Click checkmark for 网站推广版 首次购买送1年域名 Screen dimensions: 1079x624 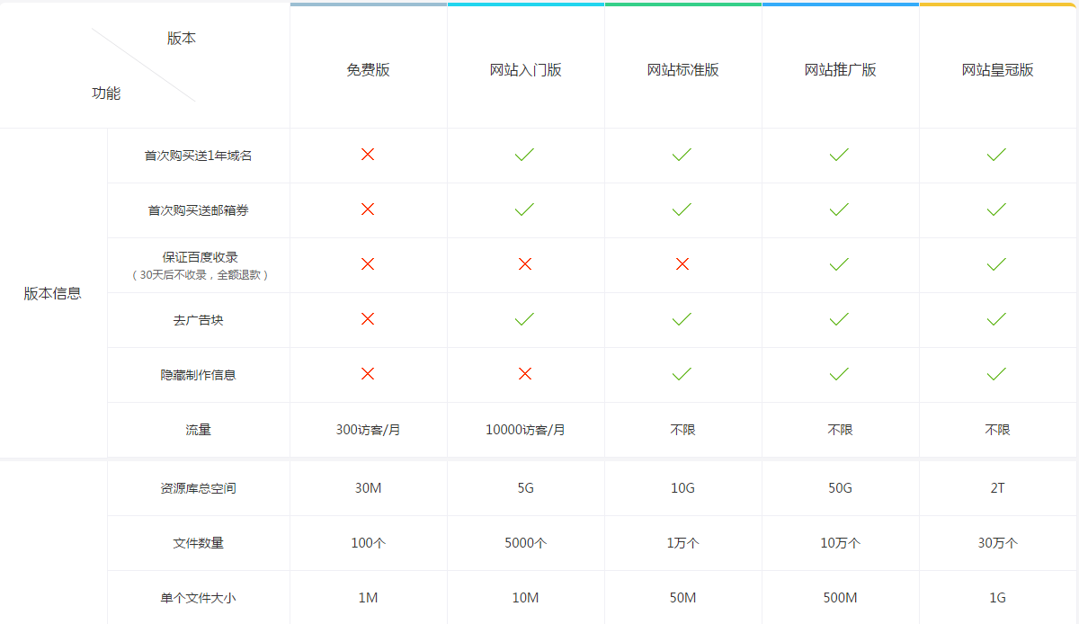[x=840, y=155]
